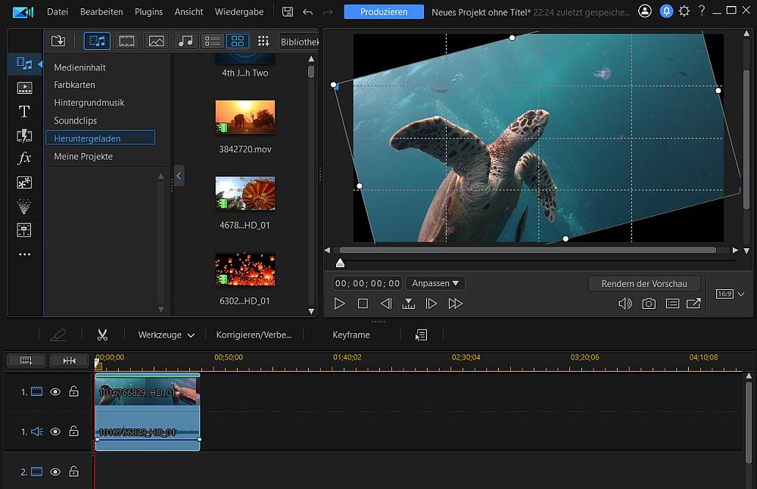The width and height of the screenshot is (757, 489).
Task: Take a snapshot with the camera icon
Action: [x=649, y=304]
